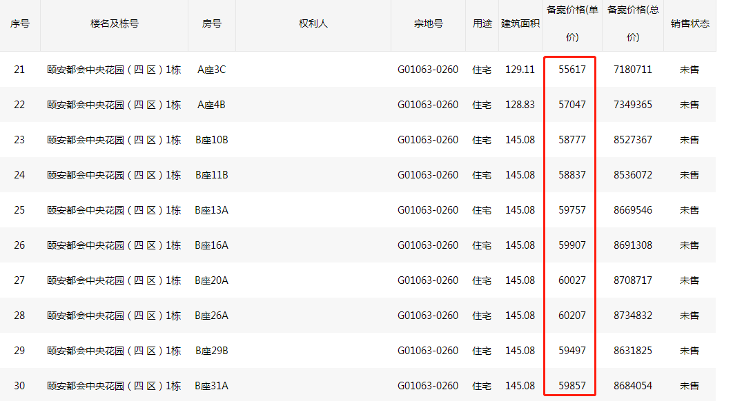This screenshot has width=733, height=401.
Task: Select room number A座3C
Action: coord(212,70)
